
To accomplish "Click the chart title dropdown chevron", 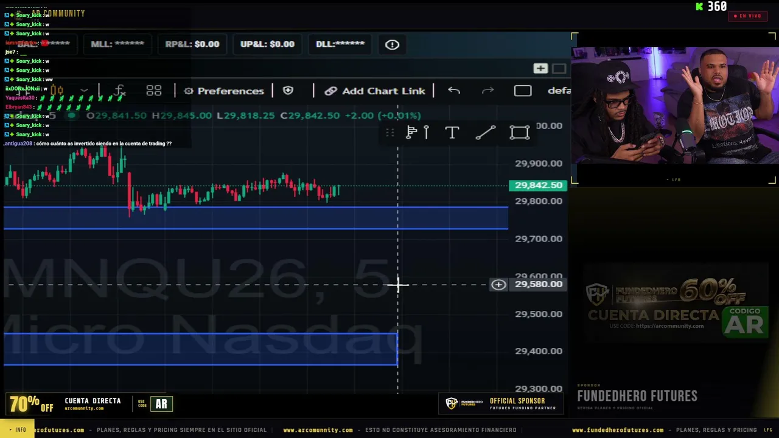I will (84, 91).
